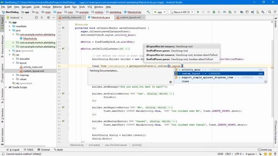Open the app run configuration dropdown

159,12
